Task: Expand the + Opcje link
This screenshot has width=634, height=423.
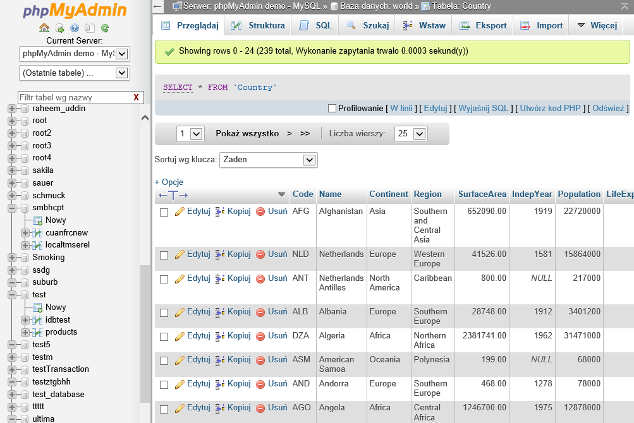Action: tap(169, 182)
